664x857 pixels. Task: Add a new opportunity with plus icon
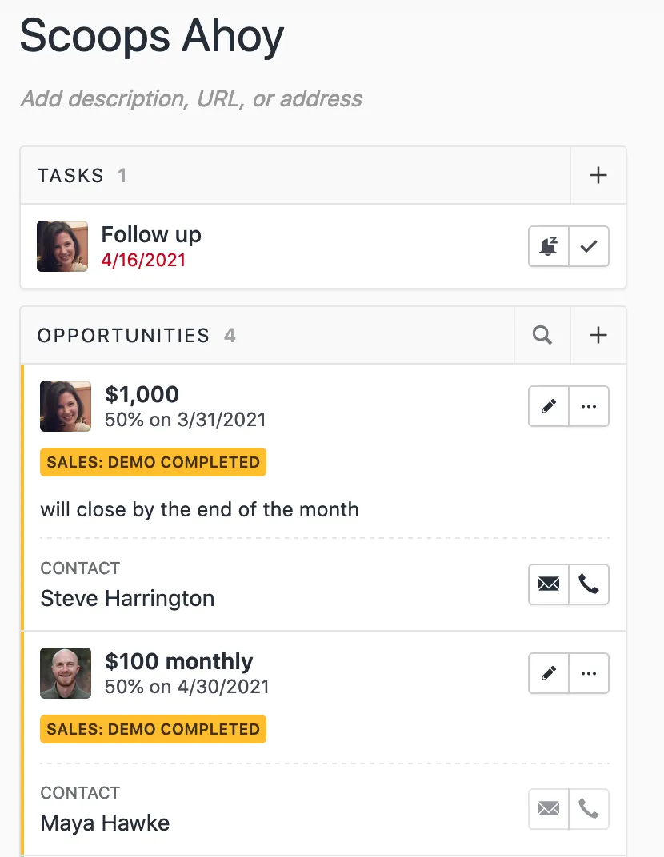point(598,336)
